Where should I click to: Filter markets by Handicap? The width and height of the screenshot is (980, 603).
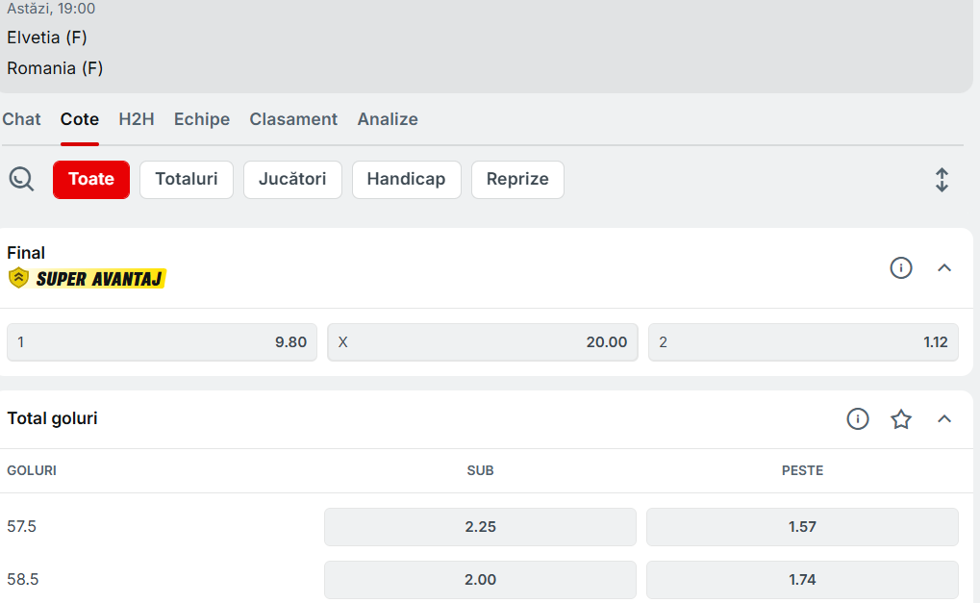pos(406,179)
